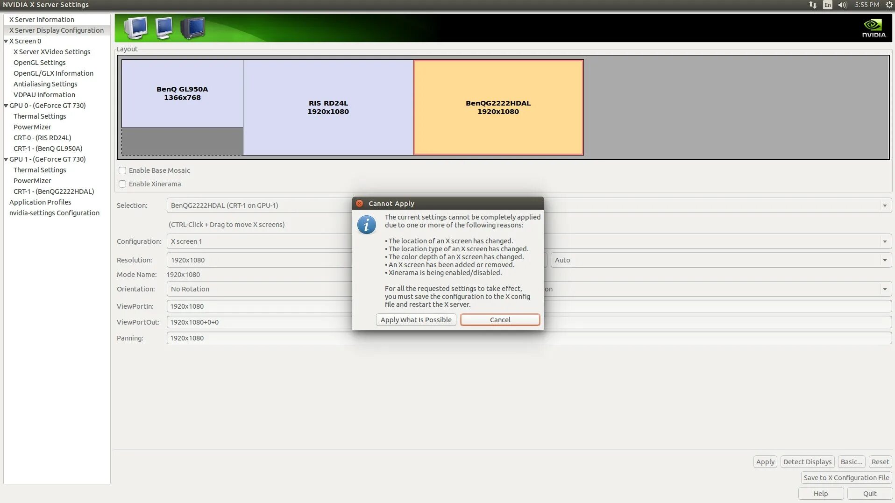Click Detect Displays button
This screenshot has width=895, height=503.
coord(807,462)
